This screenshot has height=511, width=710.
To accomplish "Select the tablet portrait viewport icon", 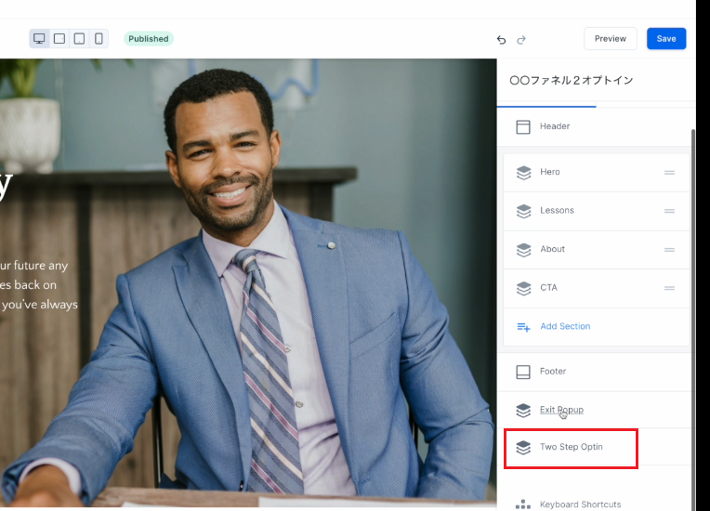I will 79,39.
